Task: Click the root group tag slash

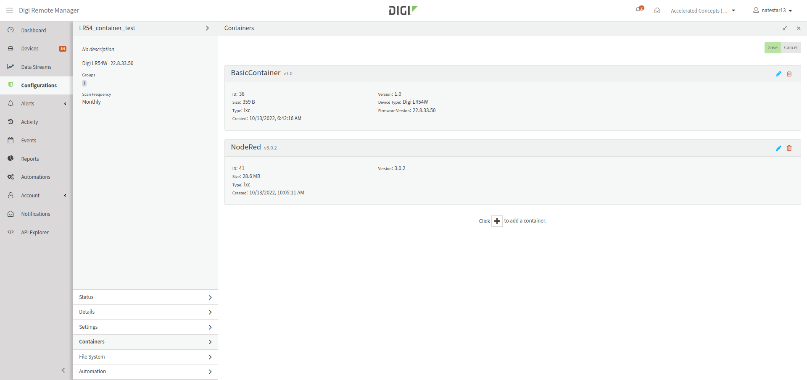Action: tap(84, 83)
